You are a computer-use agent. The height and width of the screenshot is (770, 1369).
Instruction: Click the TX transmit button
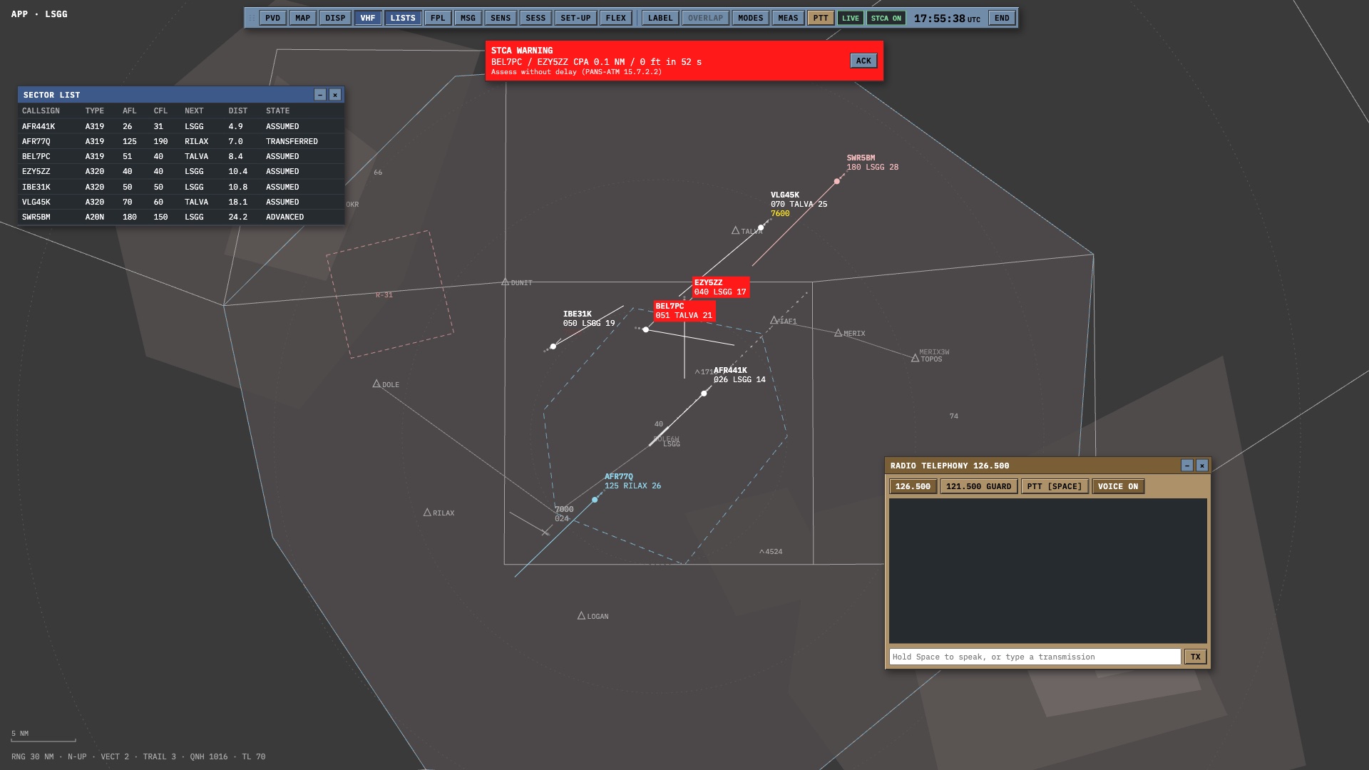coord(1196,657)
